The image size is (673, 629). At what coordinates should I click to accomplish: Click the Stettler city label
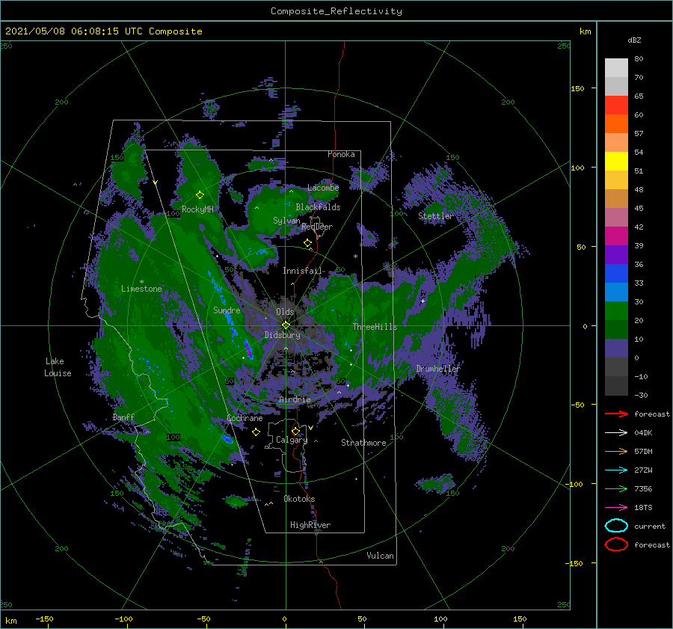coord(436,216)
